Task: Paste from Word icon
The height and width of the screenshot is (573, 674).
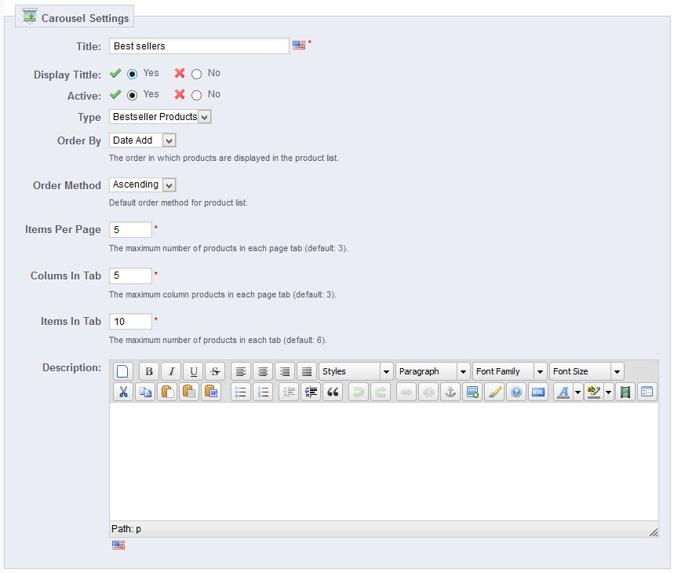Action: (x=211, y=392)
